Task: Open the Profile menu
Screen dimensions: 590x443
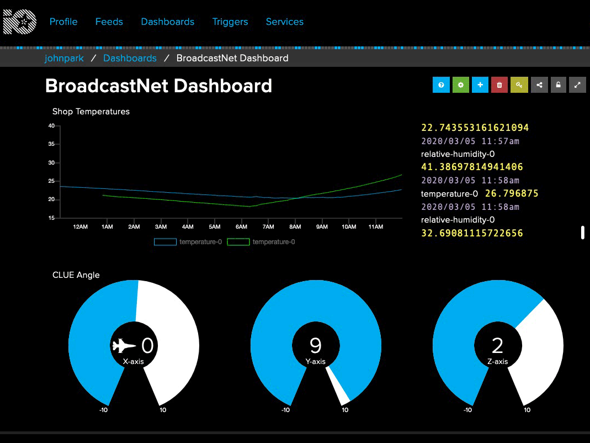Action: point(63,22)
